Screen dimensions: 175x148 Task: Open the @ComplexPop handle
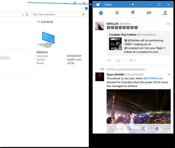(147, 35)
